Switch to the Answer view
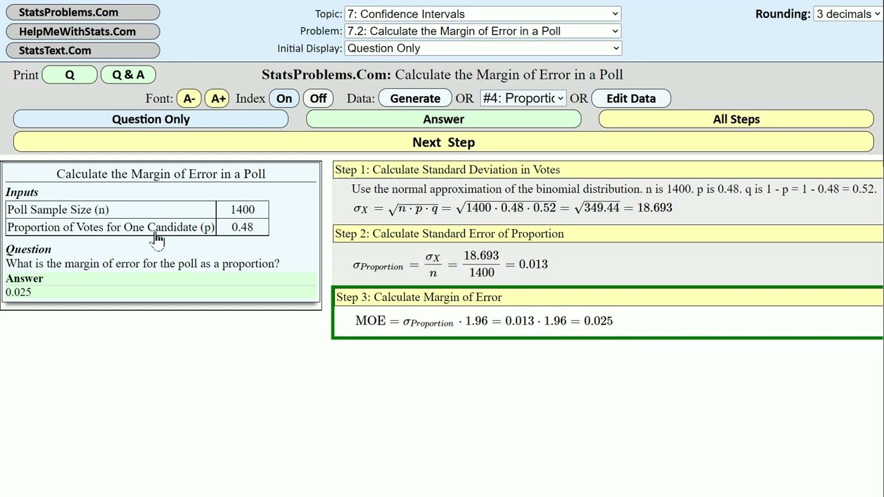The width and height of the screenshot is (884, 497). (443, 119)
